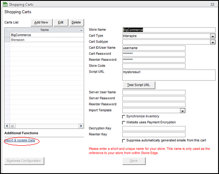Toggle Suppress automatically generated emails checkbox

(124, 141)
